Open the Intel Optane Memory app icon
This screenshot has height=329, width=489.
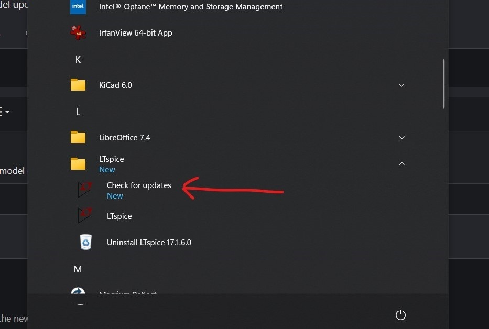tap(78, 7)
